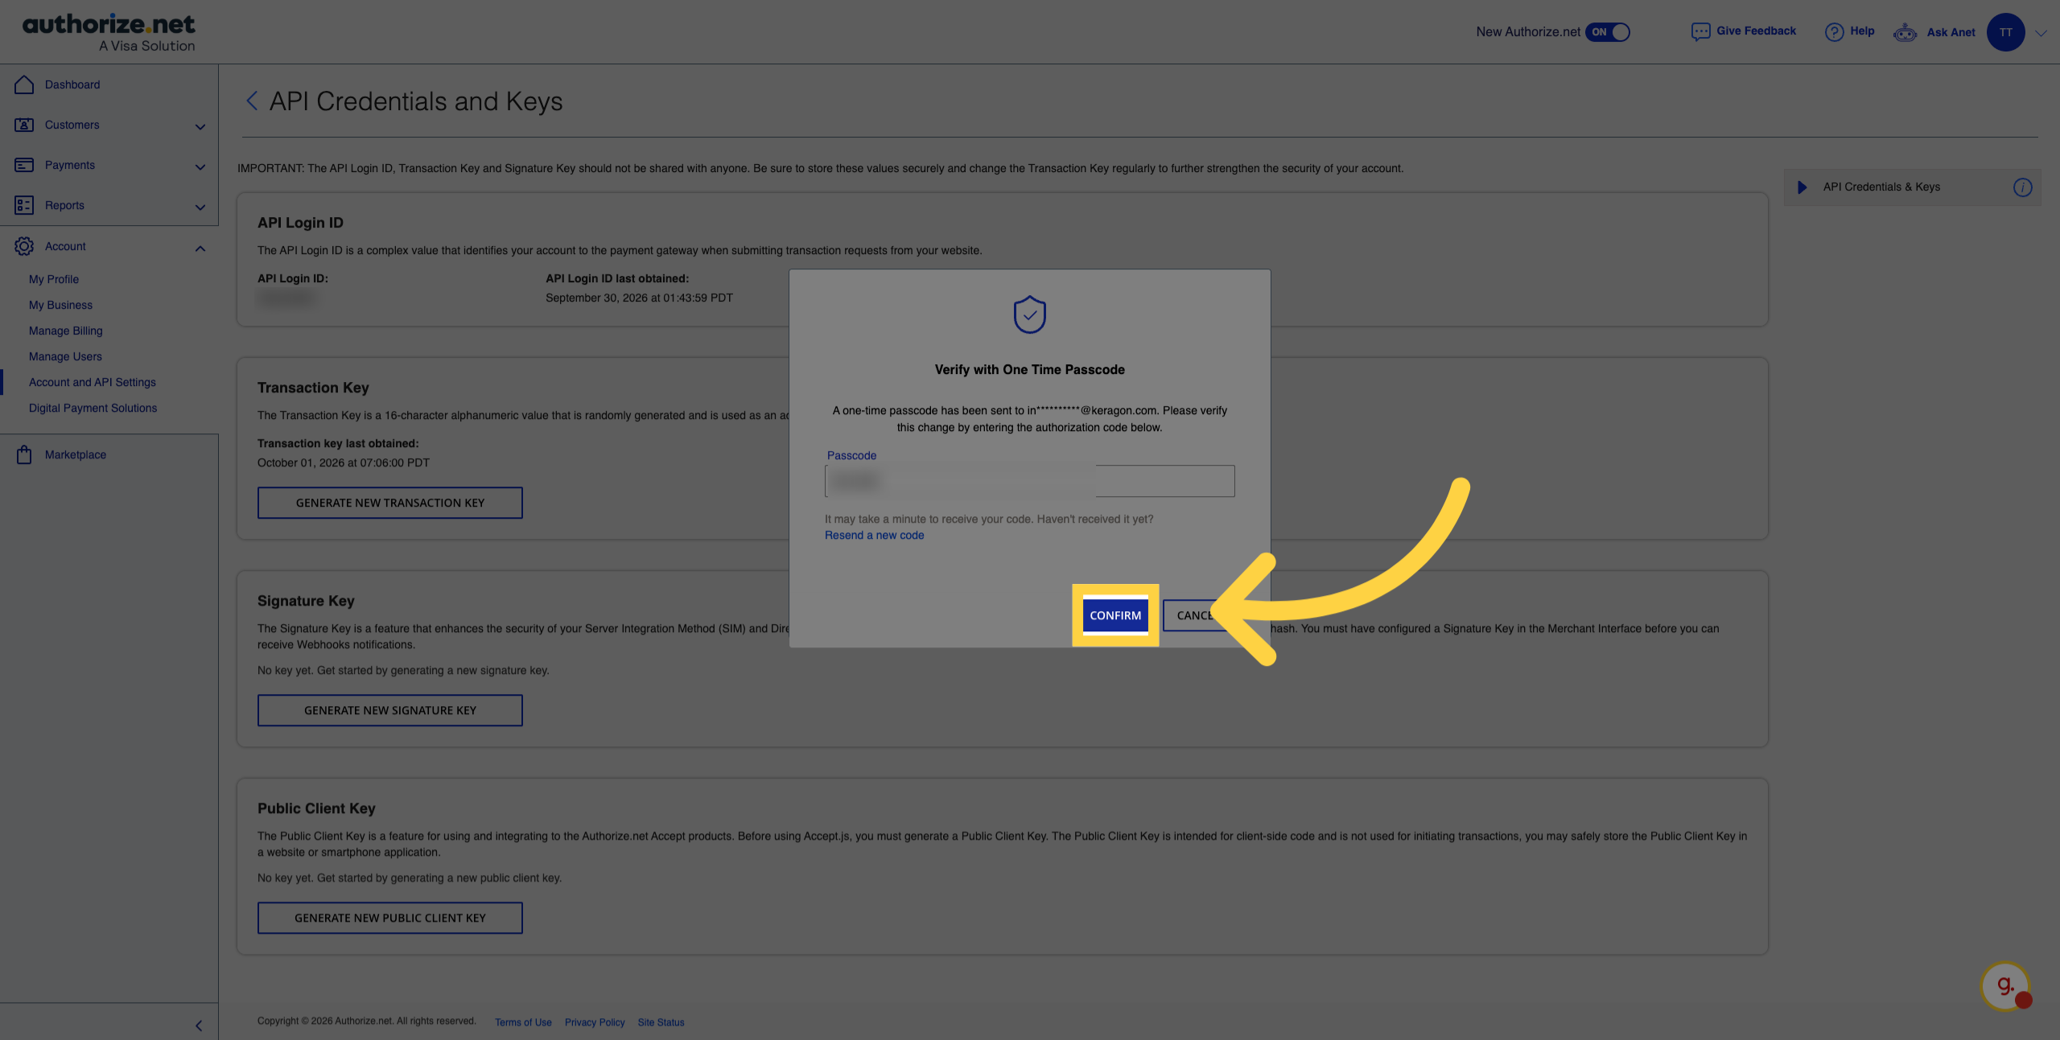Image resolution: width=2060 pixels, height=1040 pixels.
Task: Click the Payments card icon
Action: click(x=24, y=165)
